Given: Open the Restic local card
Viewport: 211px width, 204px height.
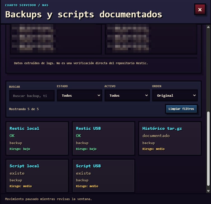Looking at the screenshot, I should (37, 138).
